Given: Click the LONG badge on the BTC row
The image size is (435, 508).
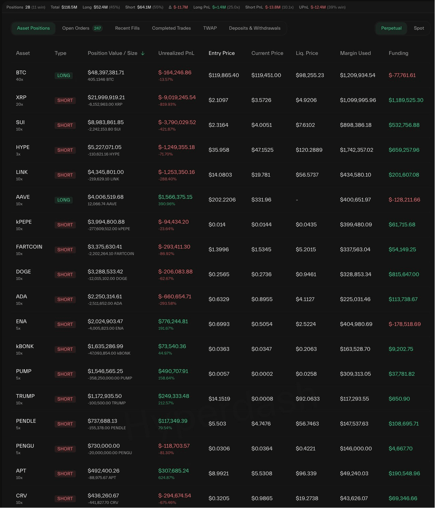Looking at the screenshot, I should (x=64, y=76).
